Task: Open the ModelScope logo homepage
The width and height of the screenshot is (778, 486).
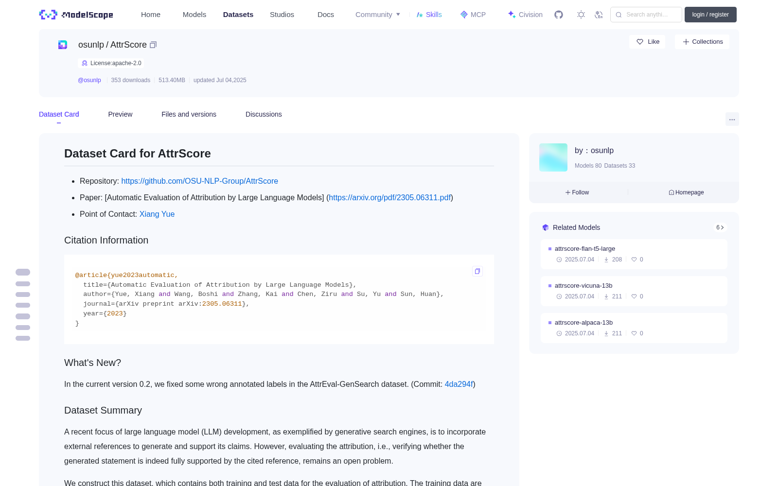Action: pos(76,15)
